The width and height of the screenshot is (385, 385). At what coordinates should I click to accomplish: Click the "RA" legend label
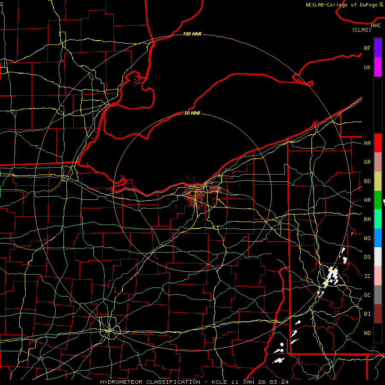pyautogui.click(x=367, y=219)
